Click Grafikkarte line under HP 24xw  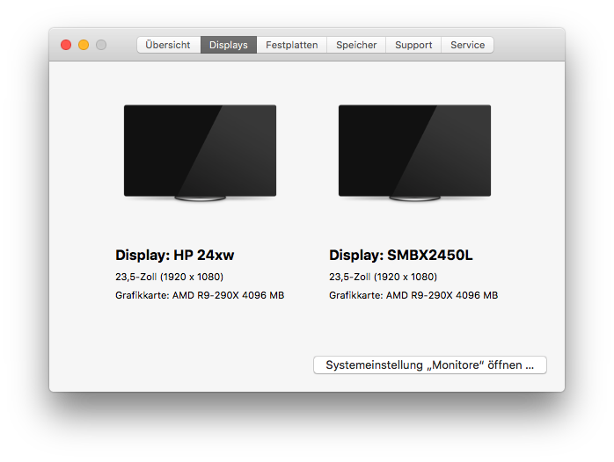tap(200, 295)
